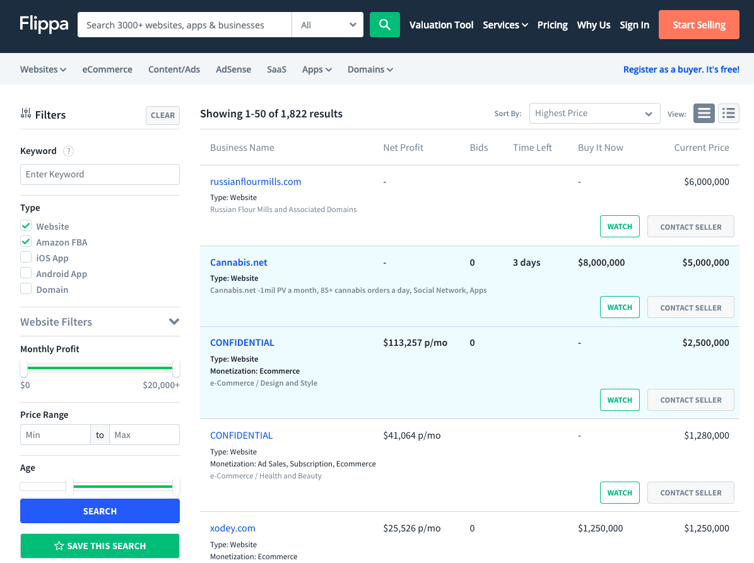Open the Valuation Tool page
754x563 pixels.
click(x=442, y=25)
